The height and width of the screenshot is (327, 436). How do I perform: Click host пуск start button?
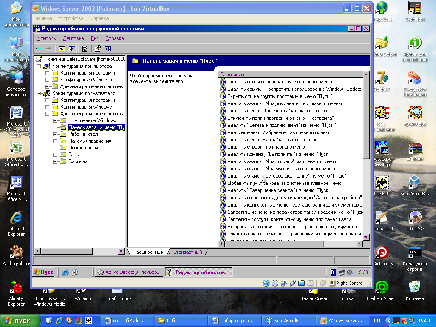click(20, 321)
